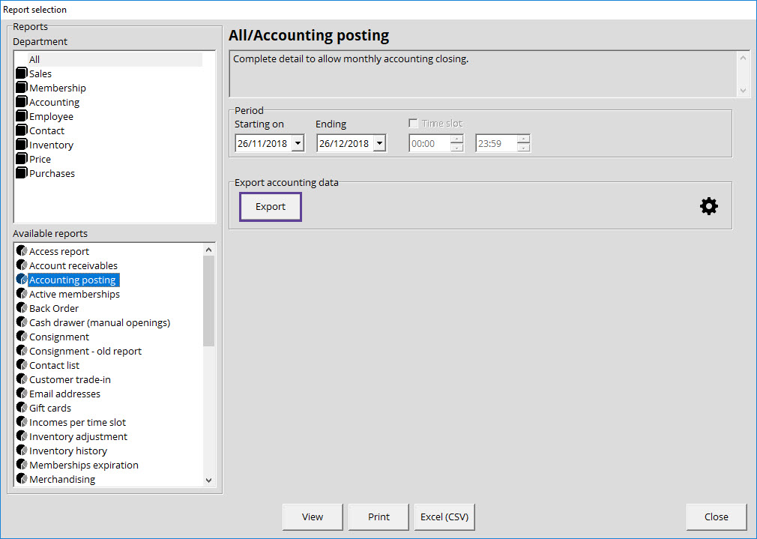Viewport: 757px width, 539px height.
Task: Click the icon beside Customer trade-in report
Action: tap(21, 379)
